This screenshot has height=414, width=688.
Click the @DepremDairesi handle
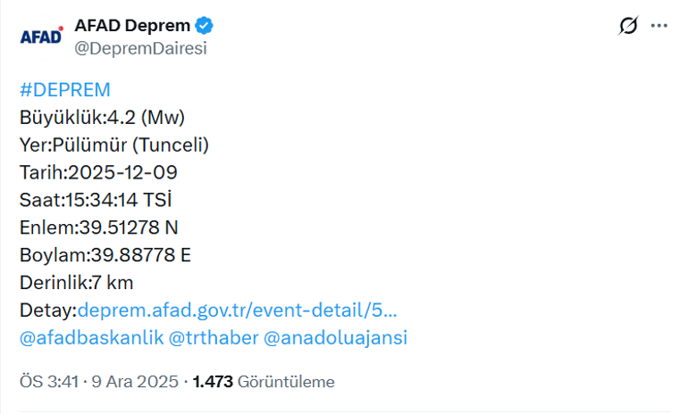tap(140, 48)
